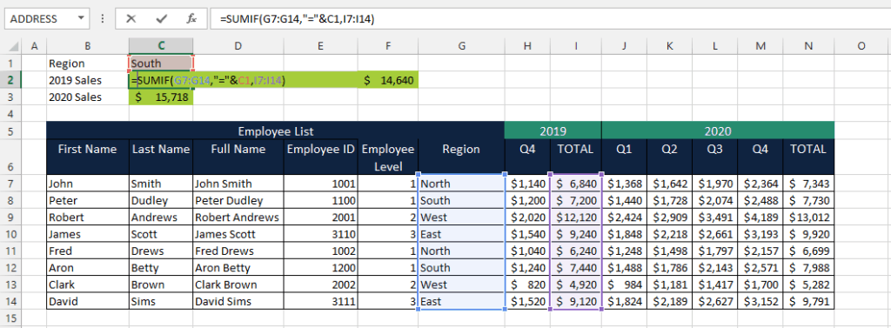Image resolution: width=891 pixels, height=328 pixels.
Task: Select last name Dudley cell
Action: (x=161, y=201)
